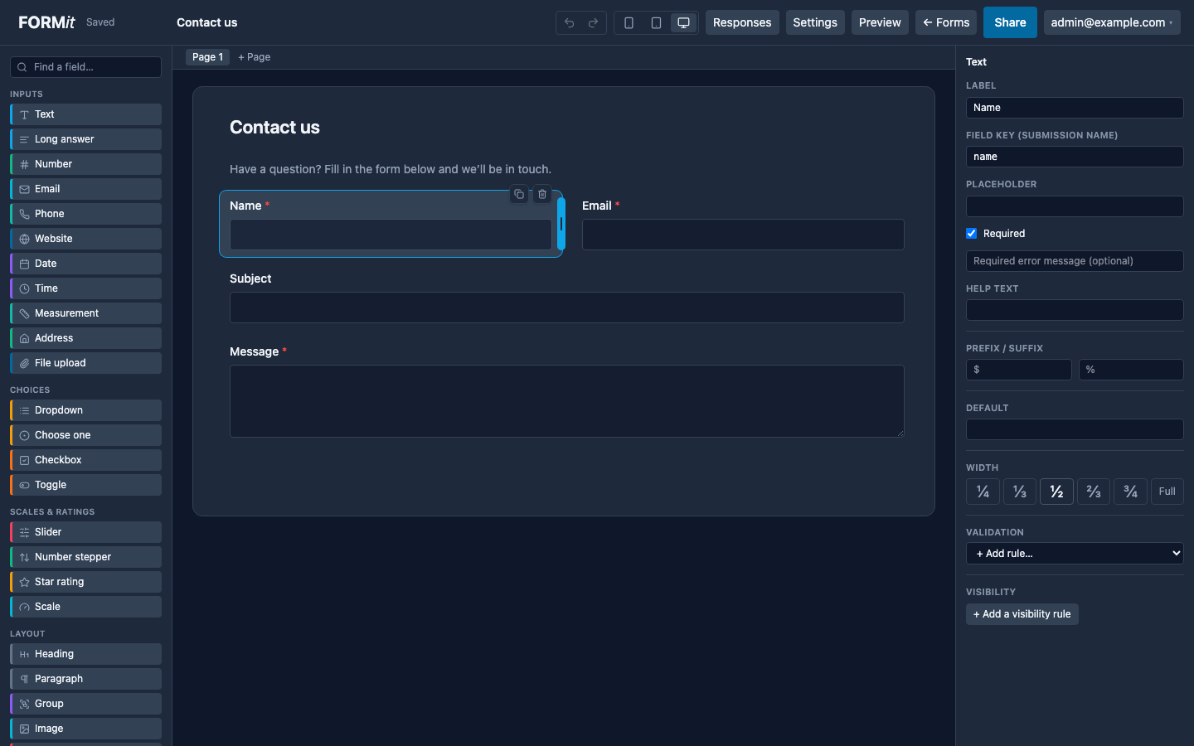Click the Placeholder input in properties
This screenshot has width=1194, height=746.
(1075, 206)
